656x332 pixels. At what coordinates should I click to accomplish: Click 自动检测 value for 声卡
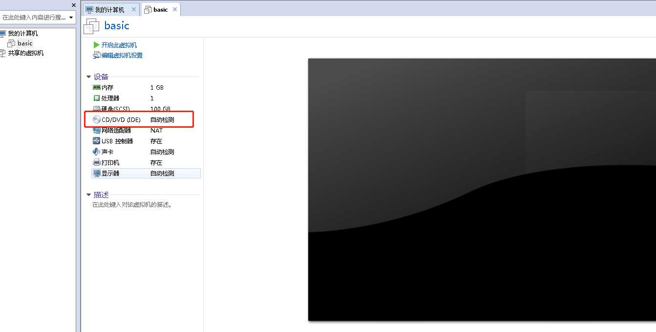coord(162,152)
